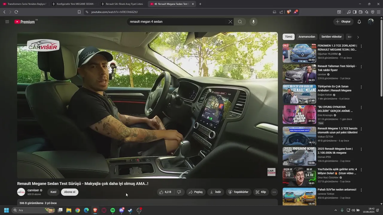This screenshot has height=215, width=383.
Task: Start voice search with microphone icon
Action: 253,22
